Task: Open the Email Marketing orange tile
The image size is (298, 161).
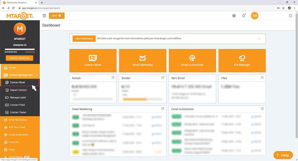Action: click(143, 60)
